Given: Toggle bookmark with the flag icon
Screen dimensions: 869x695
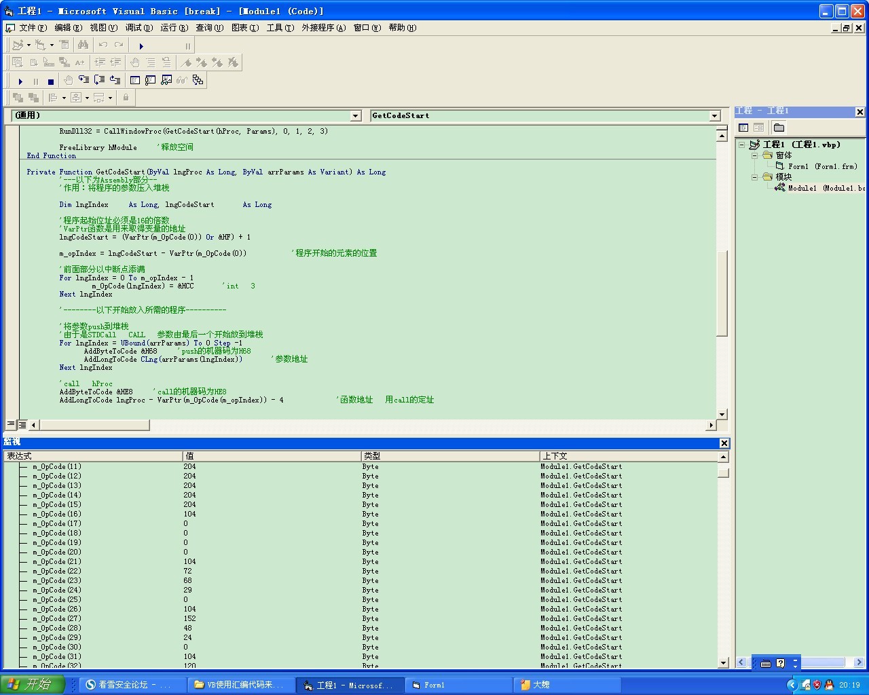Looking at the screenshot, I should pyautogui.click(x=186, y=62).
